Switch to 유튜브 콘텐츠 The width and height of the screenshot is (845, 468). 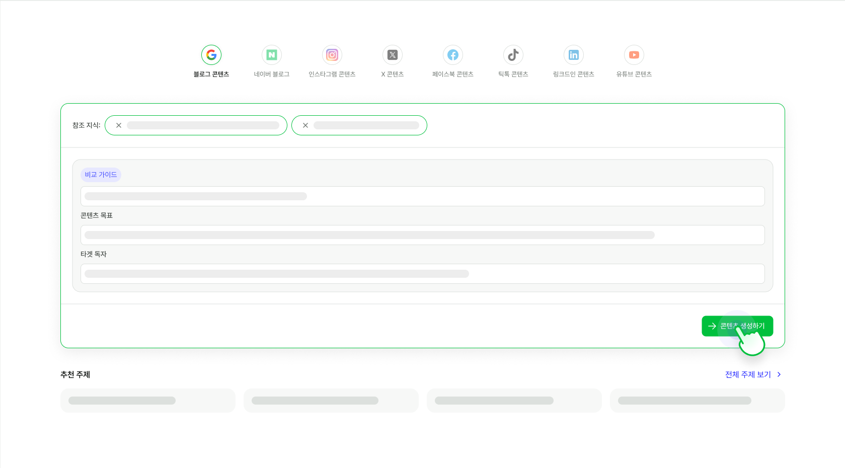[634, 55]
